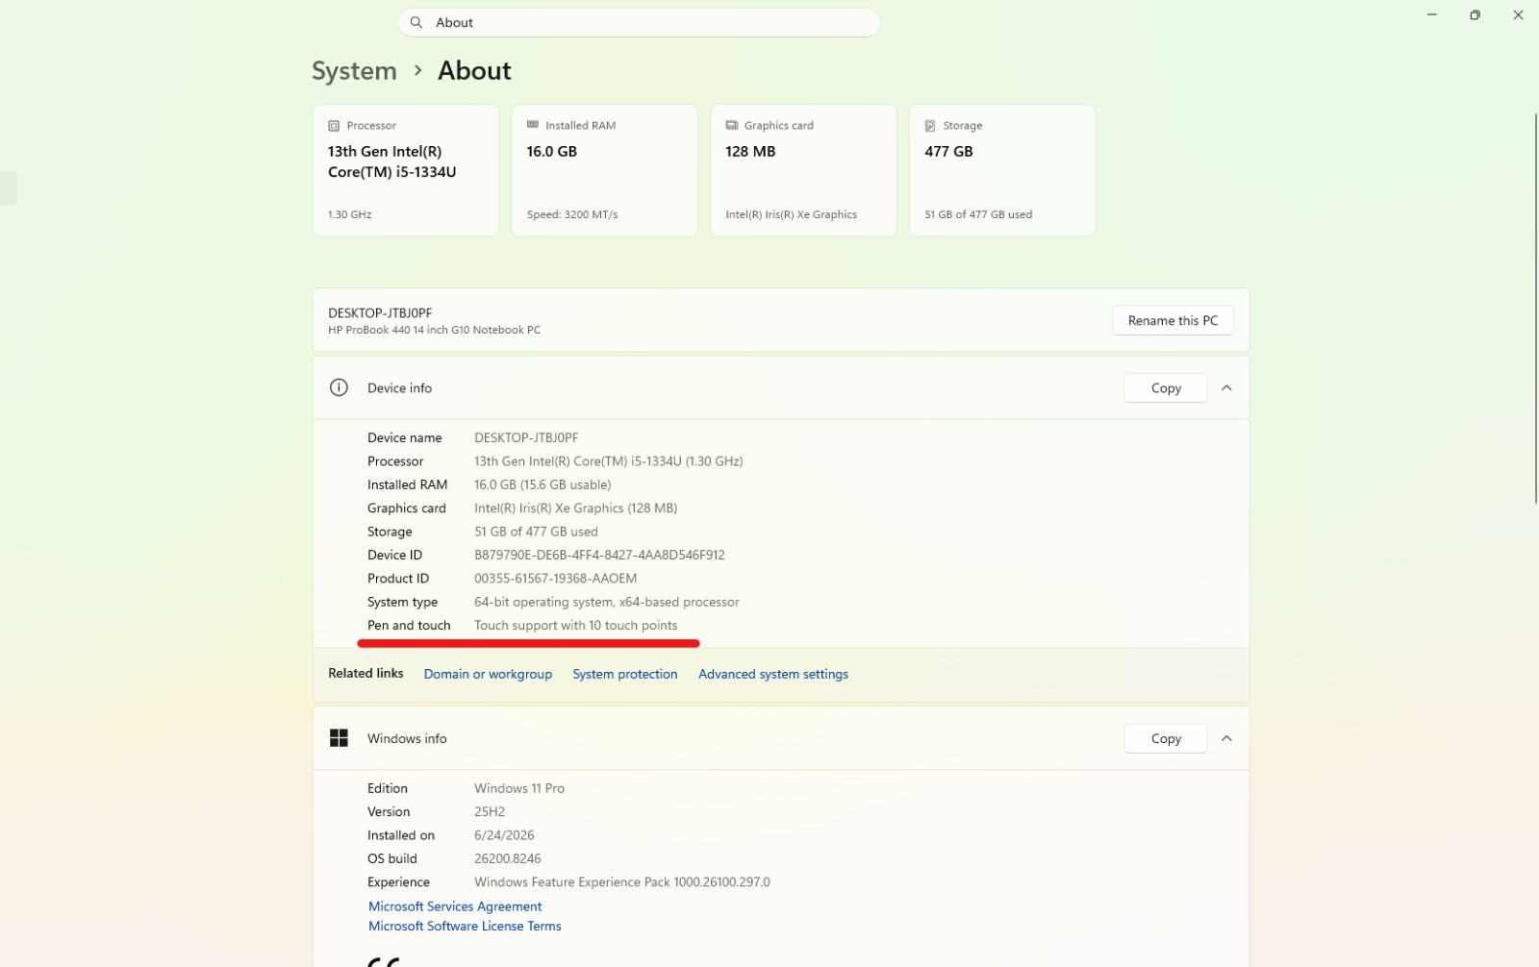Open Domain or workgroup link

488,674
